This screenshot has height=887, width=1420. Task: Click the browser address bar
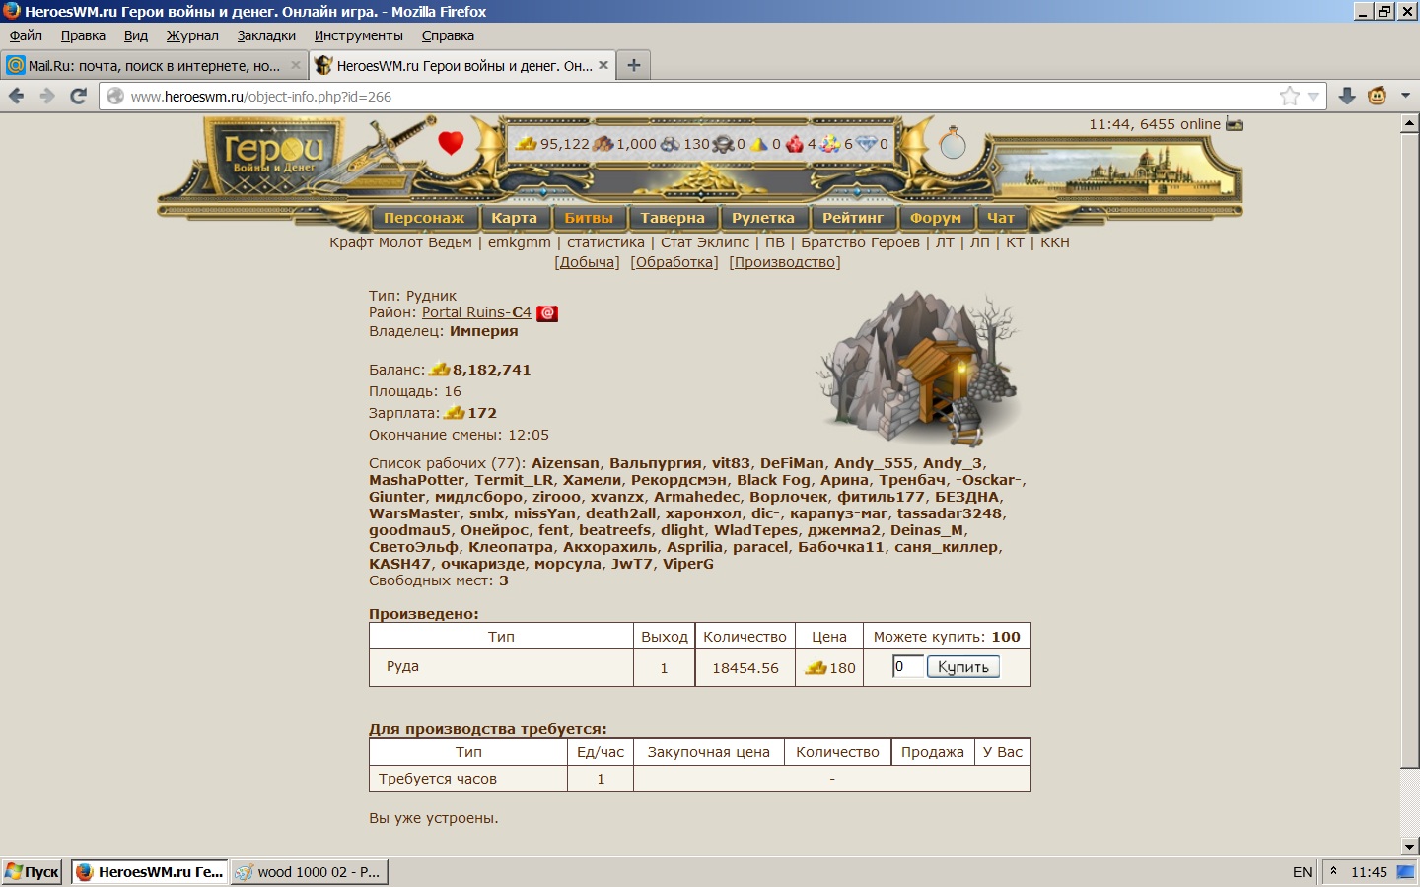coord(690,97)
